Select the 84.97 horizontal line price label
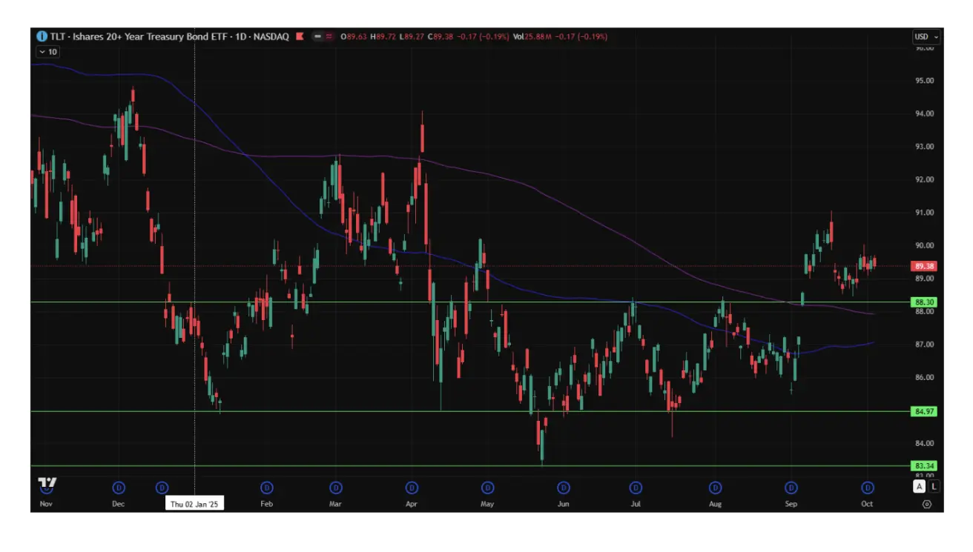 (924, 411)
